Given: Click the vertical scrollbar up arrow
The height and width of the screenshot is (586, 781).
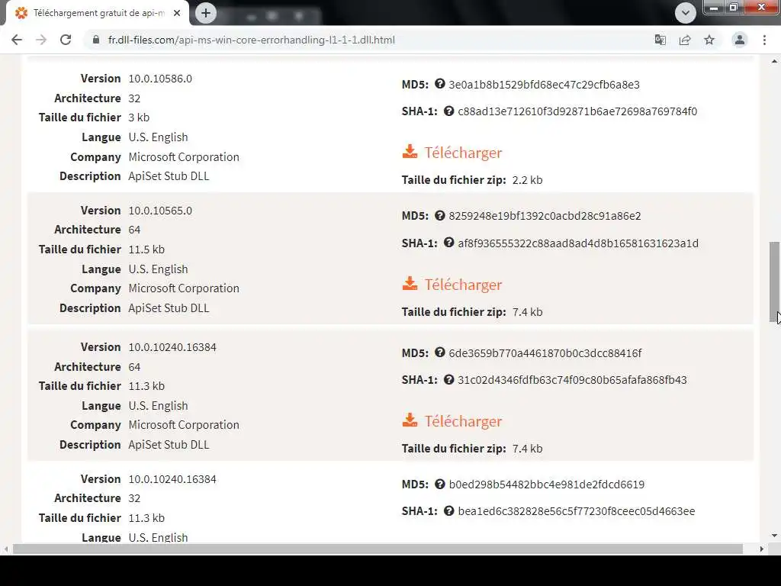Looking at the screenshot, I should [x=774, y=61].
